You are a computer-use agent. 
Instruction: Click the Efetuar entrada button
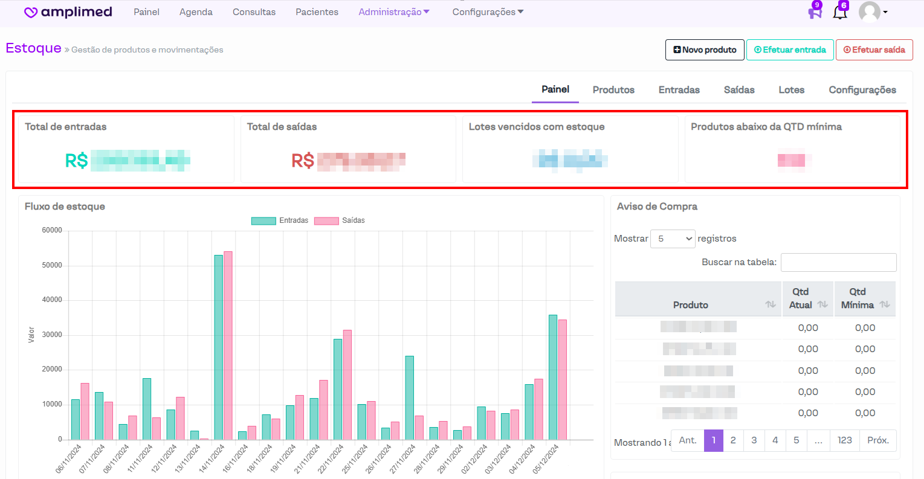click(x=790, y=50)
